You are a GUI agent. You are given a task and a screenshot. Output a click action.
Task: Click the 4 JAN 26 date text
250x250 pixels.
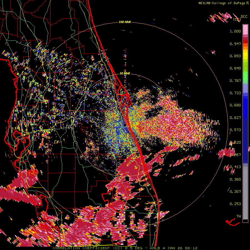click(x=173, y=248)
